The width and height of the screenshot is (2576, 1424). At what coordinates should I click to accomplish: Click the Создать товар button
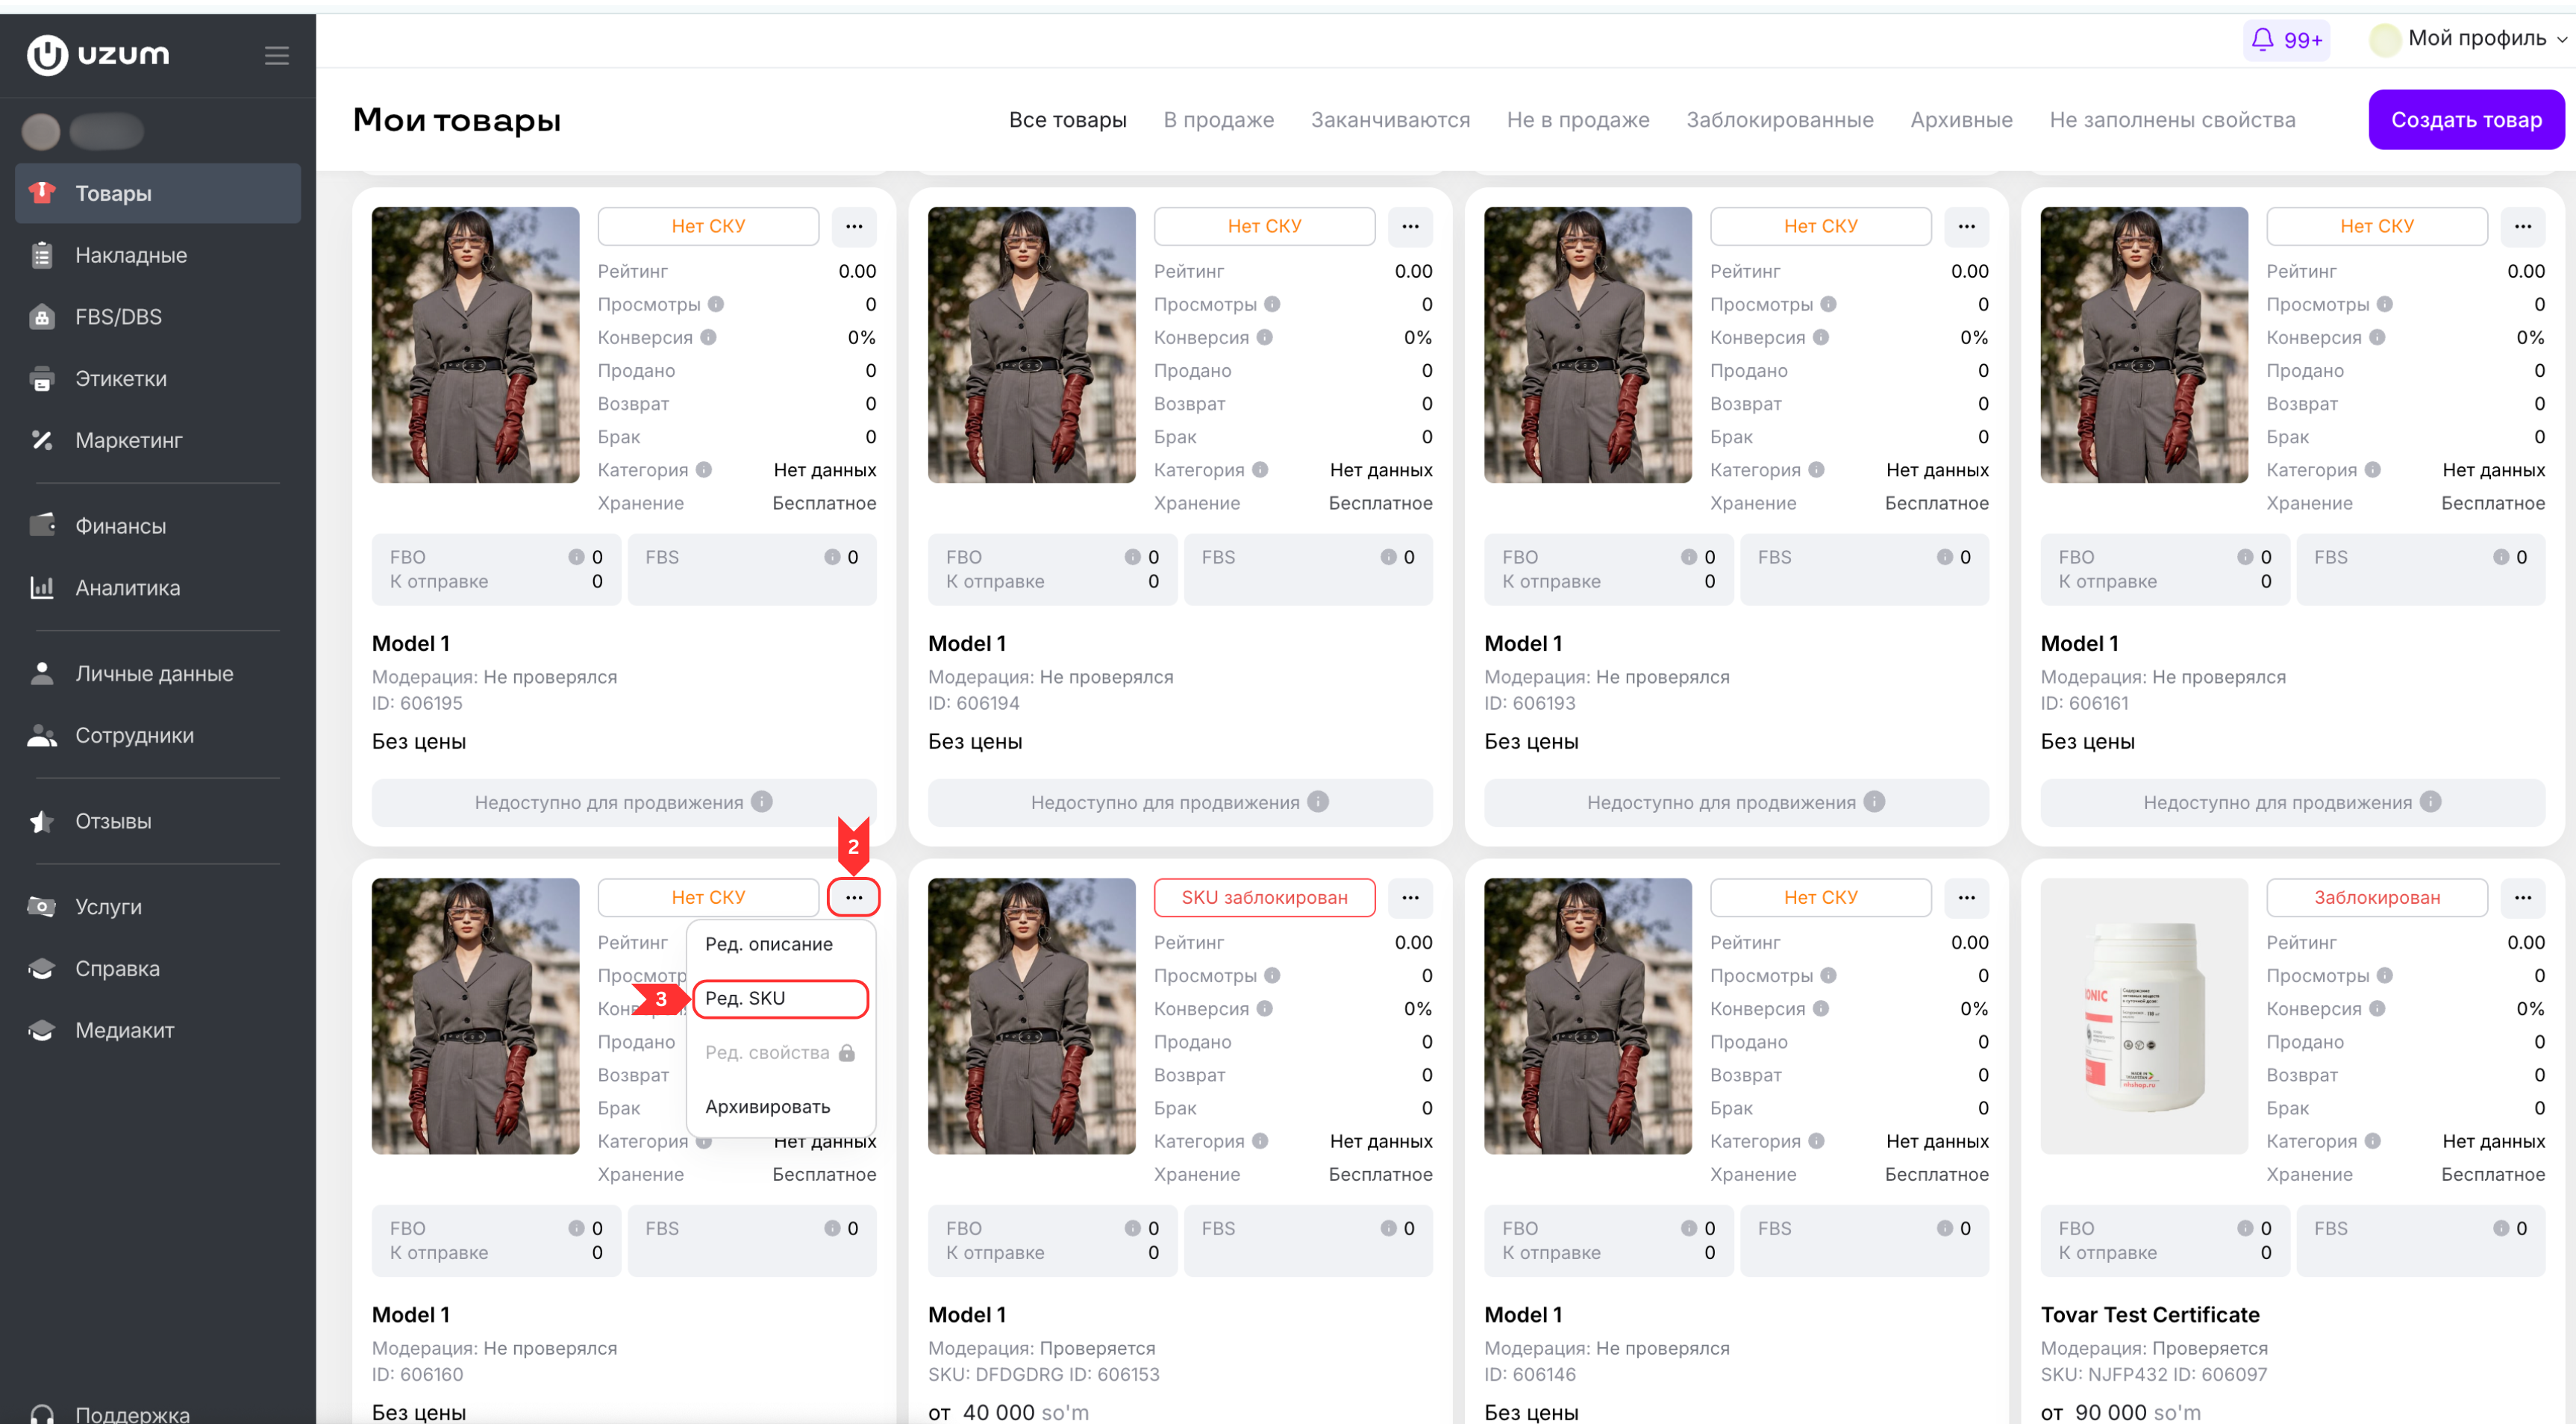2466,120
